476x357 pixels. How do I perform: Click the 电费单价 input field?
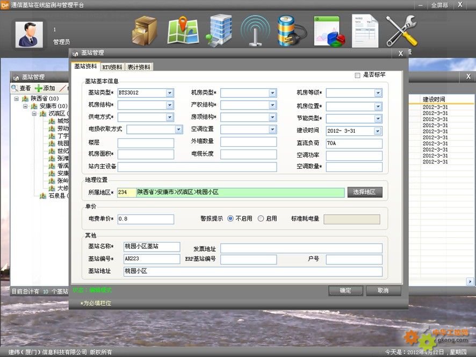pyautogui.click(x=146, y=219)
